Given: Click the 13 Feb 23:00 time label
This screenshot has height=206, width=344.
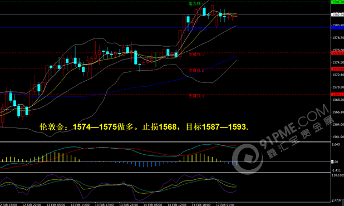Looking at the screenshot, I should [x=129, y=205].
